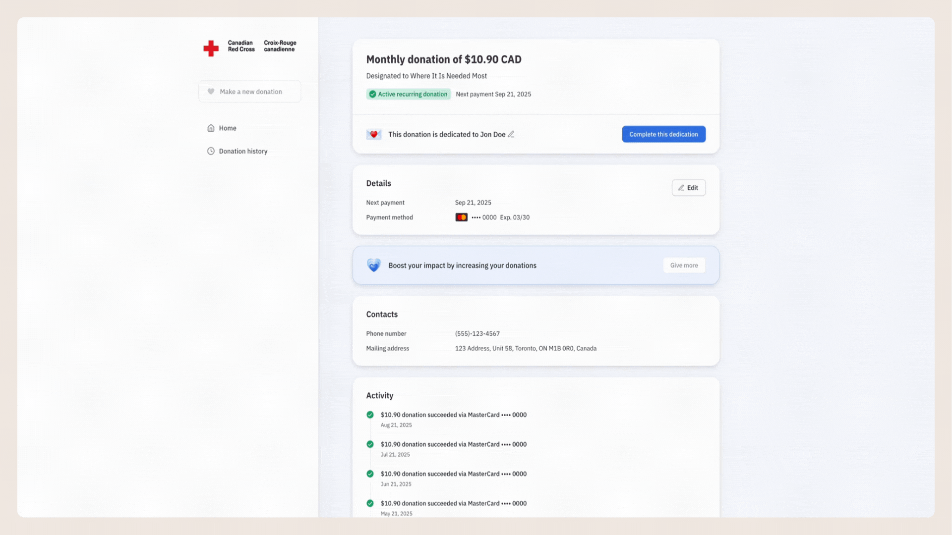Click the green check for Jul 21, 2025 donation
Viewport: 952px width, 535px height.
click(370, 444)
